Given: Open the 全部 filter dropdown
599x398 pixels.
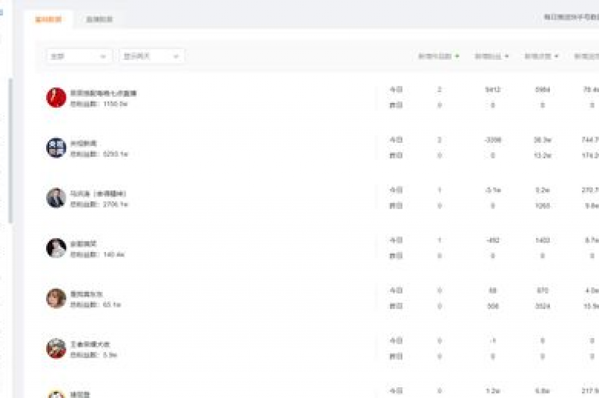Looking at the screenshot, I should [x=79, y=56].
